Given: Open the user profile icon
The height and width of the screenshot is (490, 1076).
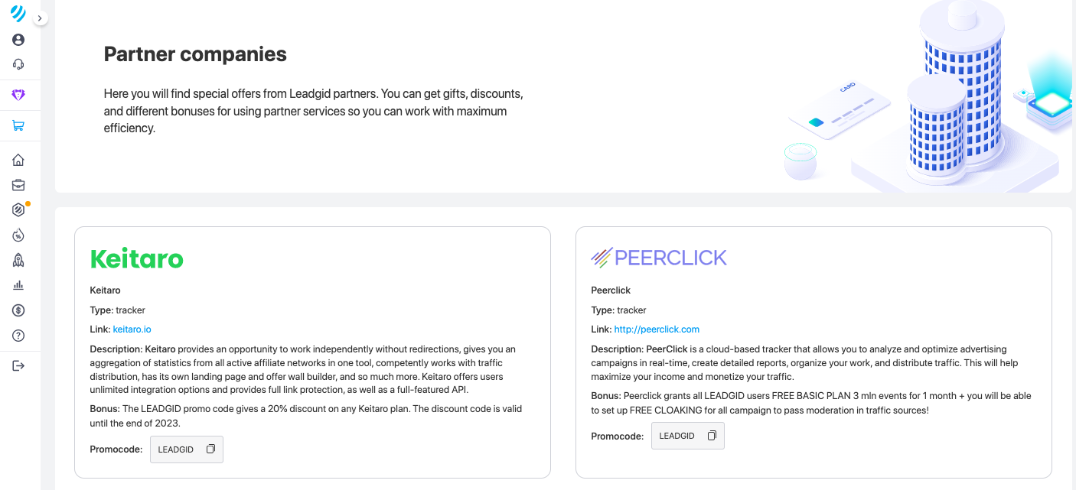Looking at the screenshot, I should [x=18, y=40].
